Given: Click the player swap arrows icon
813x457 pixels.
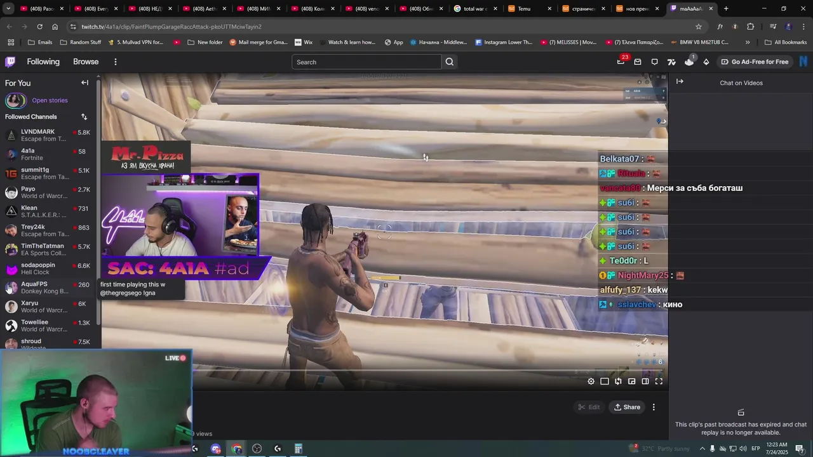Looking at the screenshot, I should 618,381.
